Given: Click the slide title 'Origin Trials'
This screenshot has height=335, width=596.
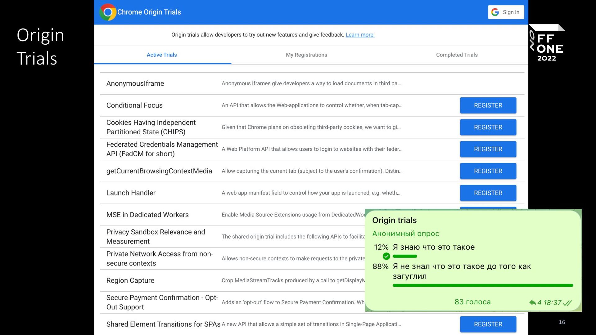Looking at the screenshot, I should point(40,47).
